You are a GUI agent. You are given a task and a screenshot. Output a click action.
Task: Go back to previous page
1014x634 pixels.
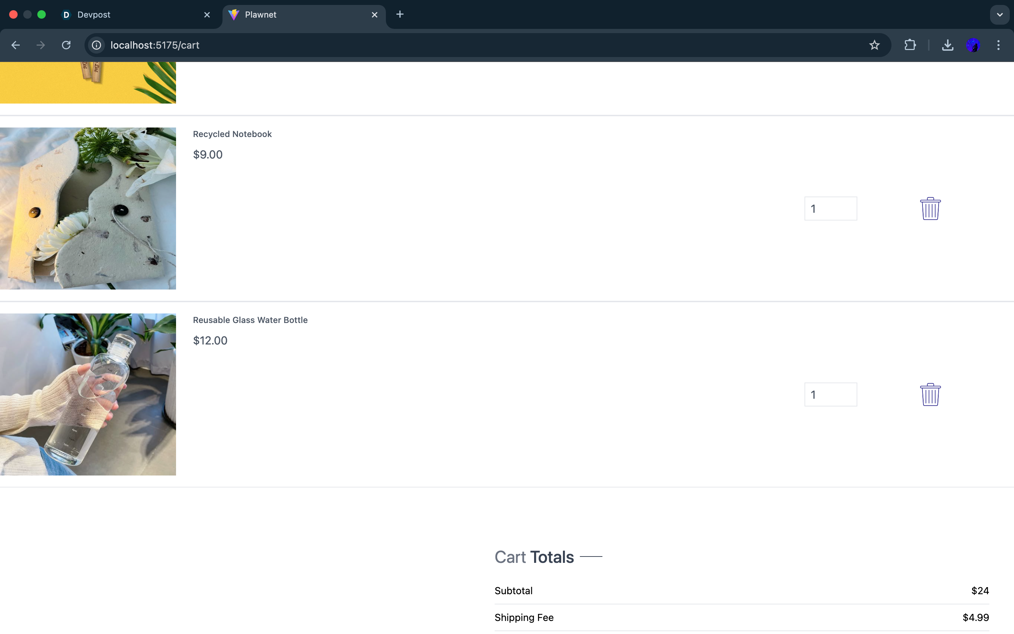pyautogui.click(x=15, y=45)
